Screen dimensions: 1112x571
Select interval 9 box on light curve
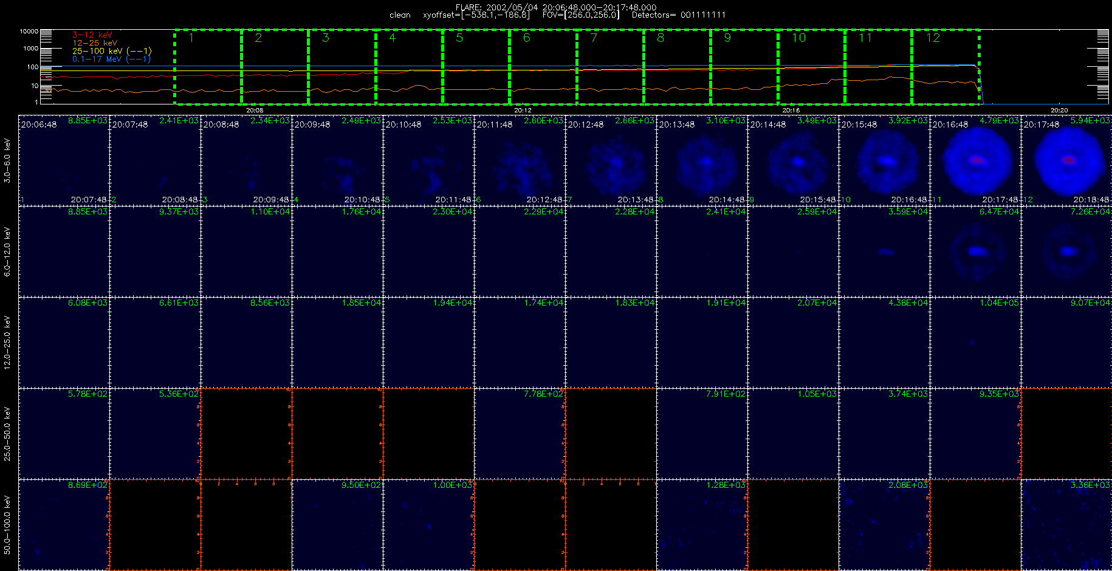744,67
